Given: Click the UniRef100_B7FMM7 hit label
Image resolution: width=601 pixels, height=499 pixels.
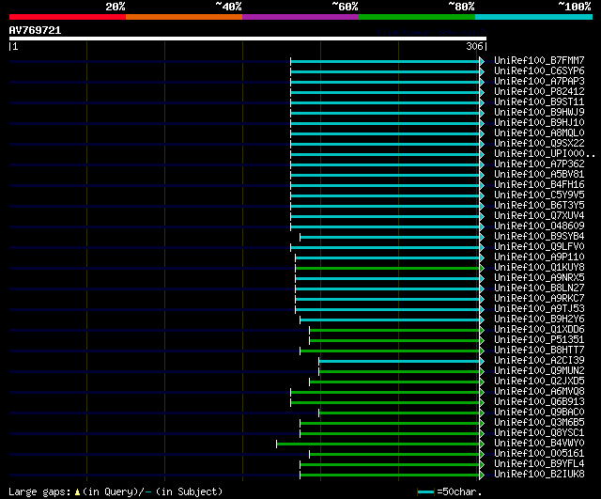Looking at the screenshot, I should click(x=539, y=60).
